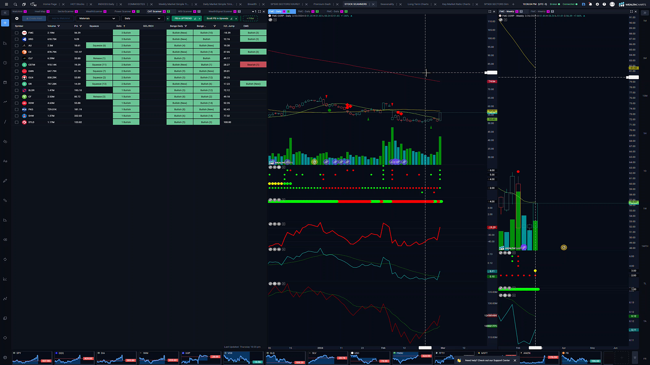The image size is (650, 365).
Task: Maximize the FMC Daily chart panel
Action: coord(490,11)
